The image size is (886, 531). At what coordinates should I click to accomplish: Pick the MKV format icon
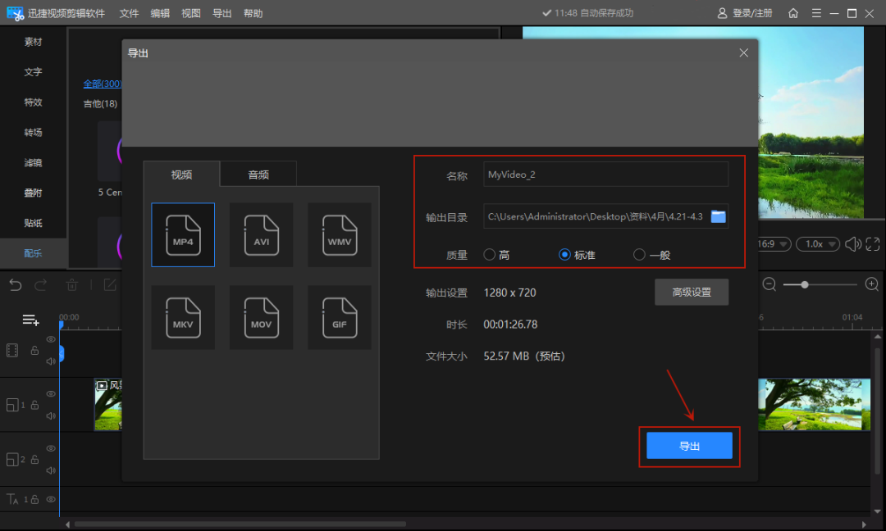click(183, 317)
